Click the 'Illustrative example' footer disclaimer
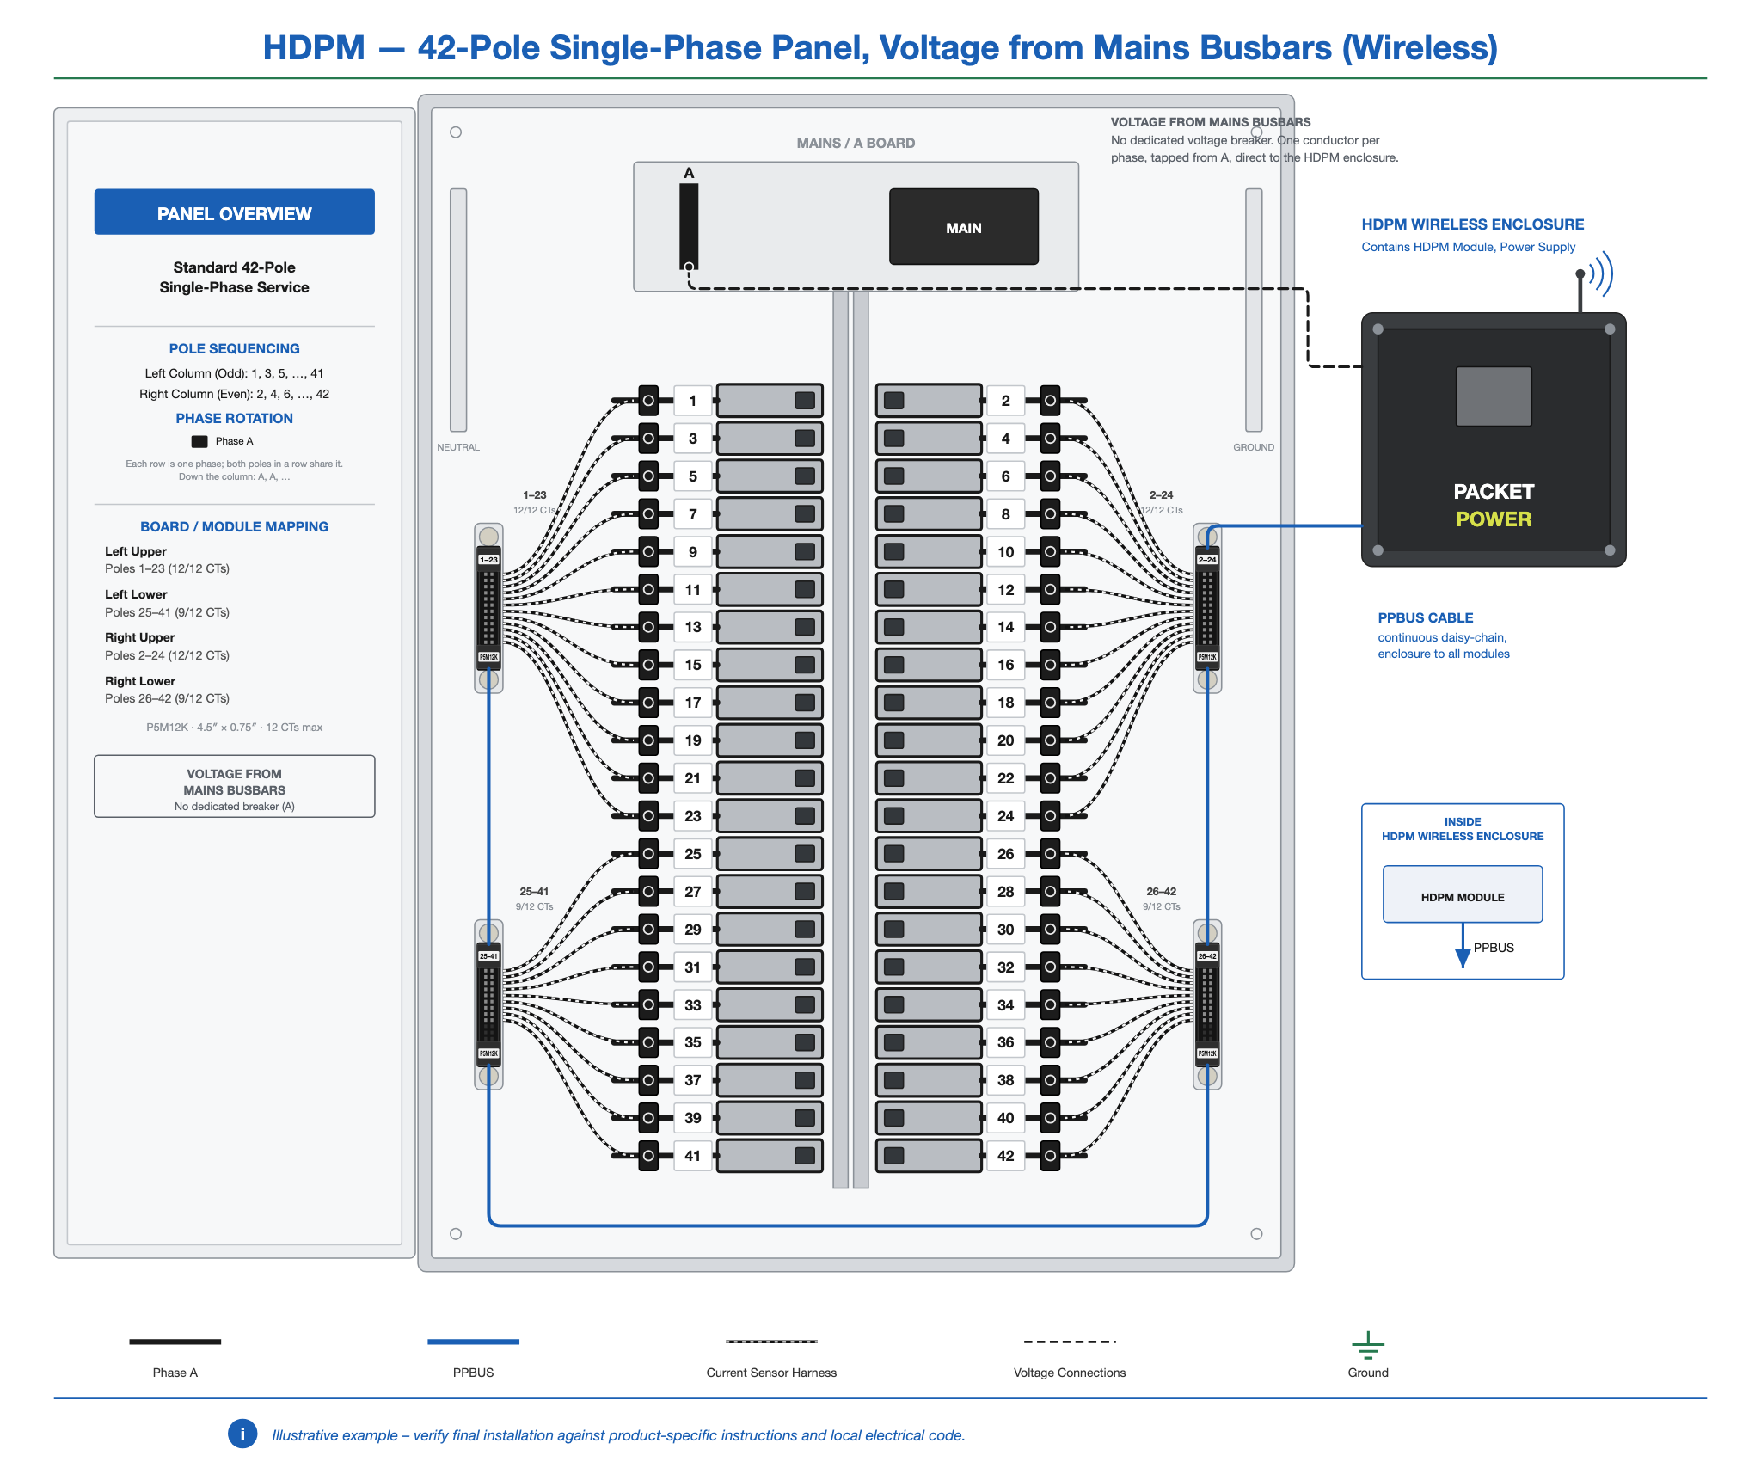 (618, 1434)
